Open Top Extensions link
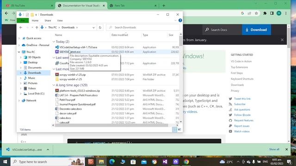 tap(239, 67)
